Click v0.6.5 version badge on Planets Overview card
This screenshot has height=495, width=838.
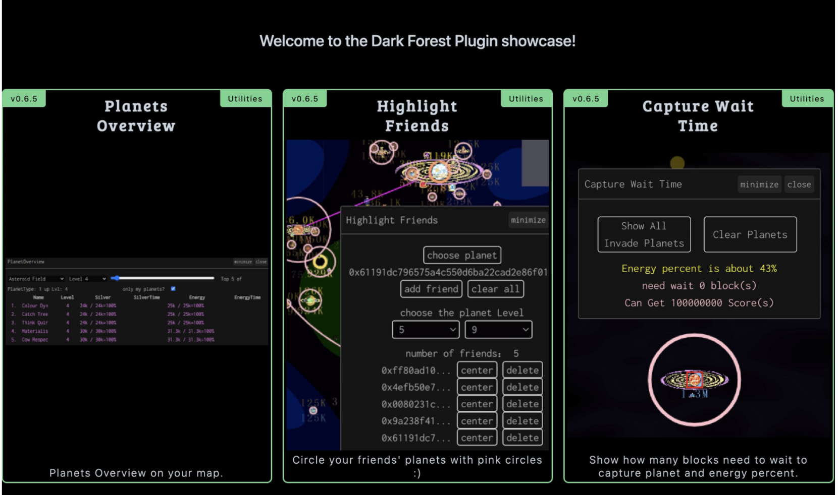click(24, 99)
